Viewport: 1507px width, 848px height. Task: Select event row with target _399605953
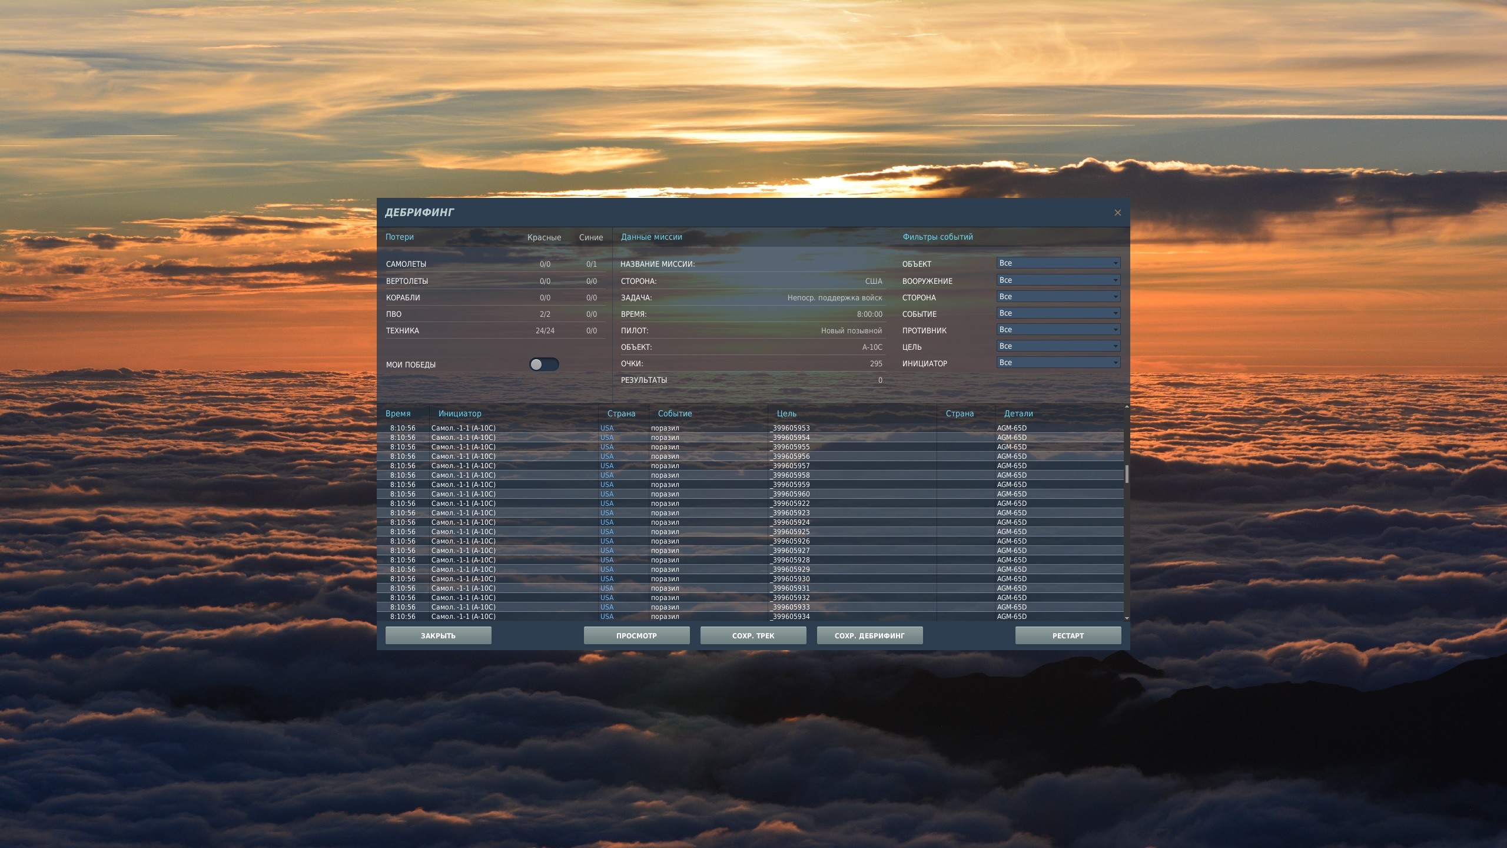(750, 428)
